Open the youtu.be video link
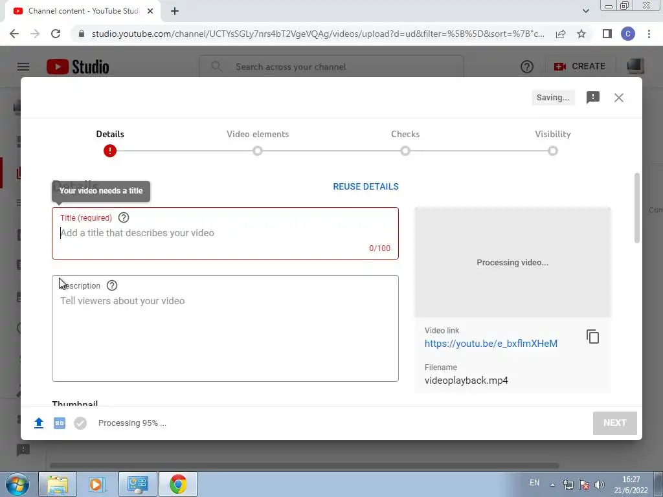The height and width of the screenshot is (497, 663). pos(491,344)
